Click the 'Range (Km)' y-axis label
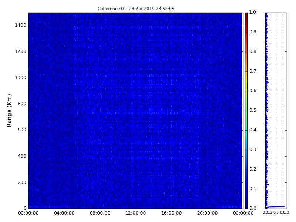Screen dimensions: 296x222 click(x=9, y=111)
